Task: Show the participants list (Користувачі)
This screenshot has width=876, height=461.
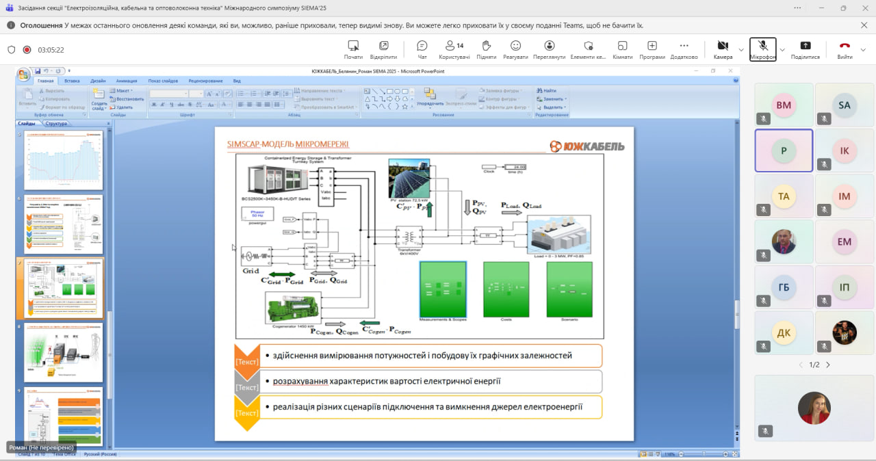Action: click(454, 49)
